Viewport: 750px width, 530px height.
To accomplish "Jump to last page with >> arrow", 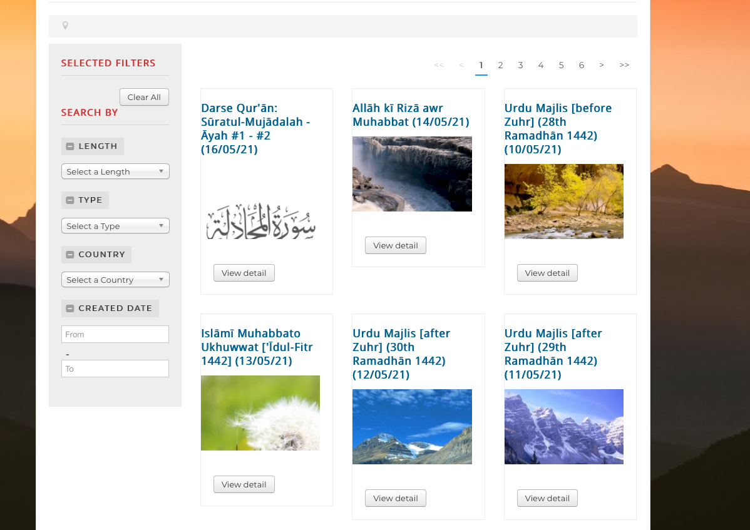I will (x=624, y=66).
